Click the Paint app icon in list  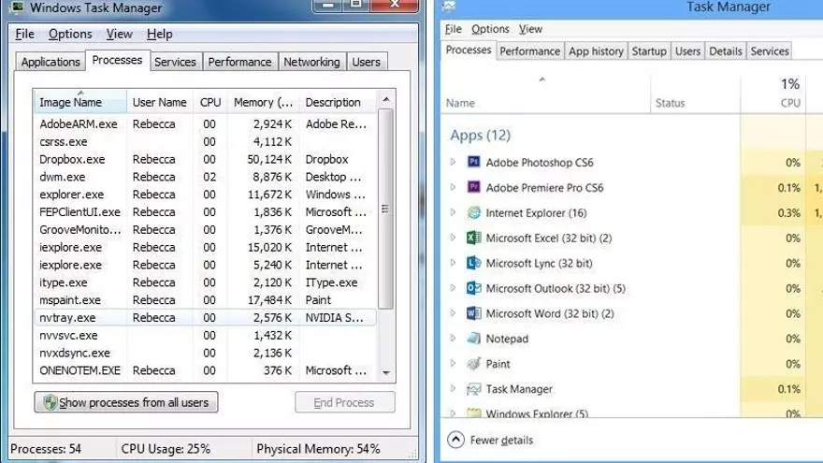(x=473, y=364)
